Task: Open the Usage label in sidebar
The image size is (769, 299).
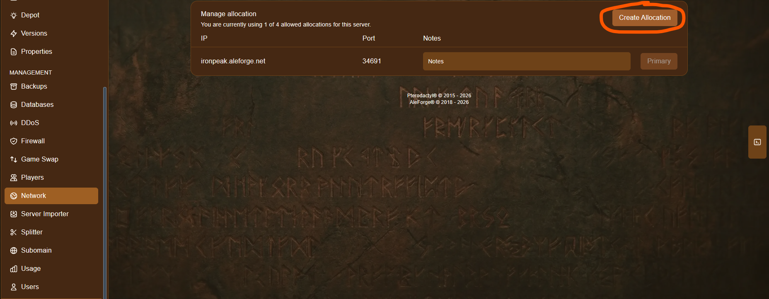Action: coord(31,268)
